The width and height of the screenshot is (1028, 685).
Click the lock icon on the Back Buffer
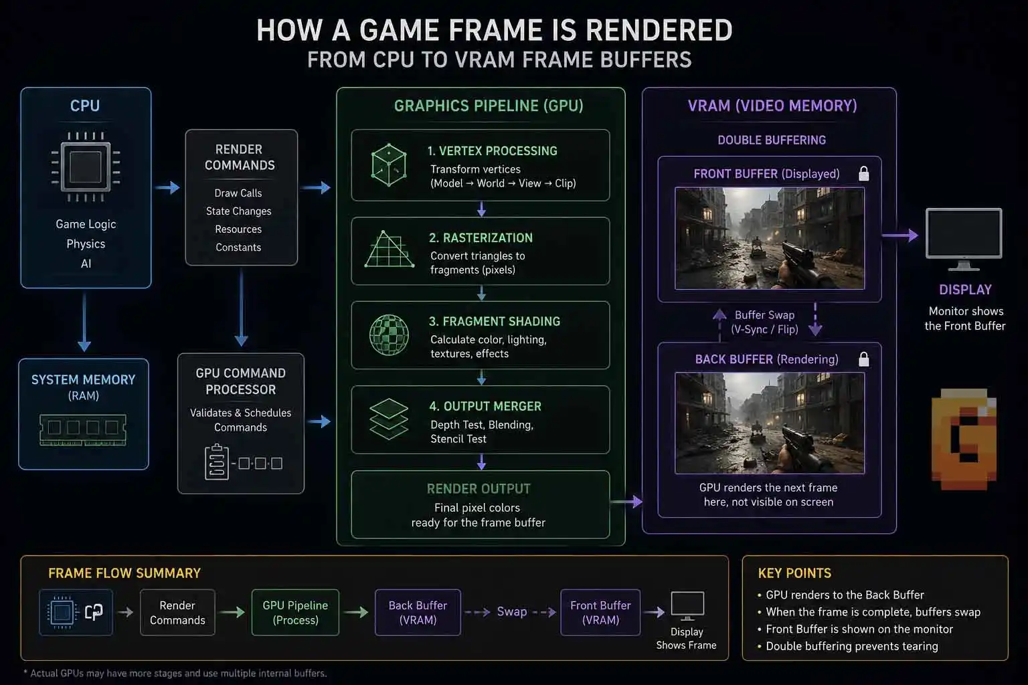864,359
